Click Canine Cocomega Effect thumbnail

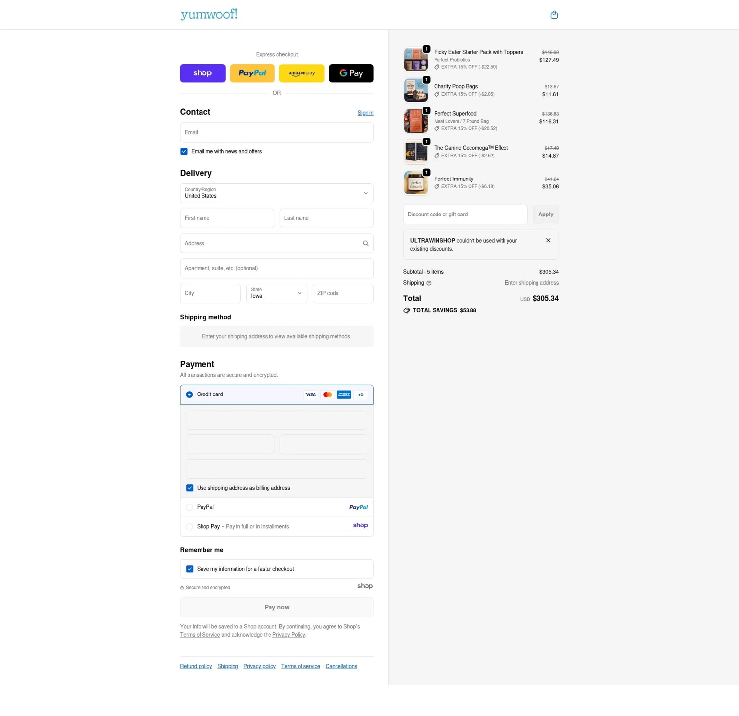pyautogui.click(x=416, y=152)
